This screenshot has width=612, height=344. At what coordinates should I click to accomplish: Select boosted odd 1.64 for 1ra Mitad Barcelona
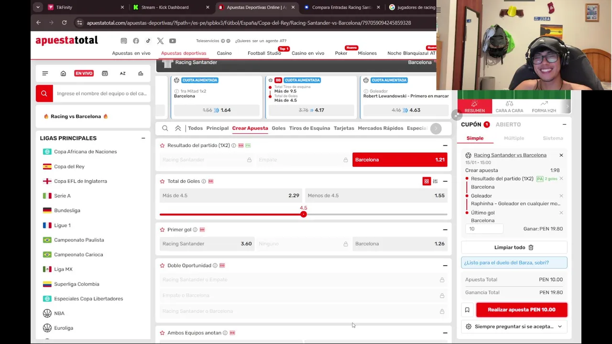click(x=217, y=110)
